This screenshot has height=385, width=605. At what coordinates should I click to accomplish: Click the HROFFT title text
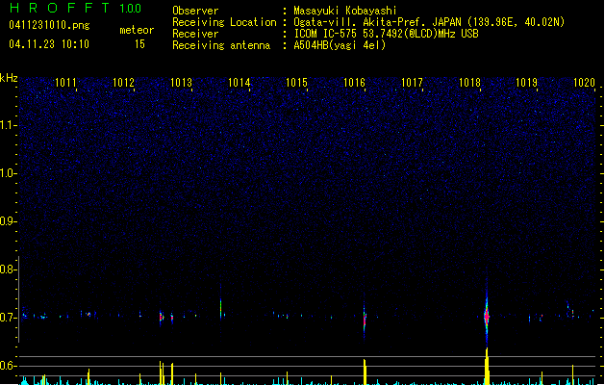pyautogui.click(x=60, y=8)
